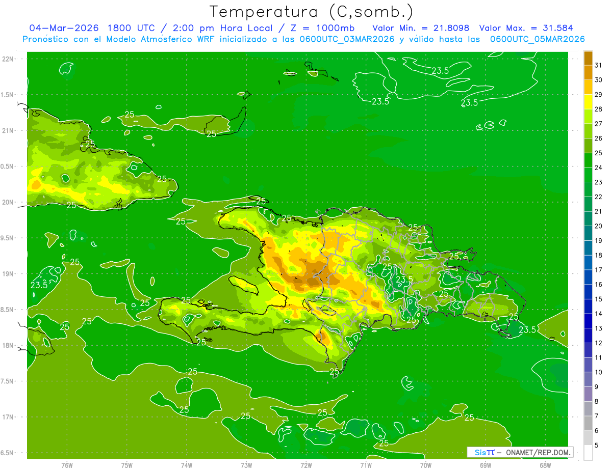Viewport: 612px width, 472px height.
Task: Click the 'ONAMET/REP.DOM.' credit box
Action: (x=520, y=452)
